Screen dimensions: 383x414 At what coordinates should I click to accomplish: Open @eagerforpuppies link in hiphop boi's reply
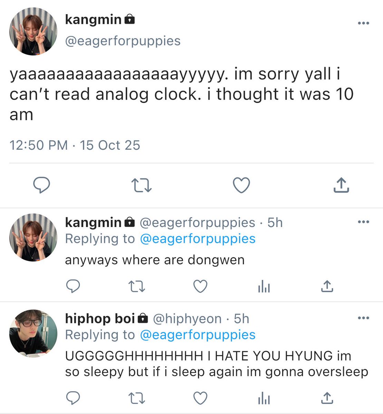click(198, 335)
